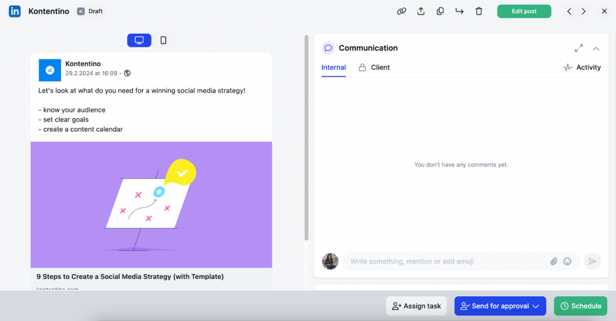616x321 pixels.
Task: Click the post preview scrollbar
Action: (x=306, y=138)
